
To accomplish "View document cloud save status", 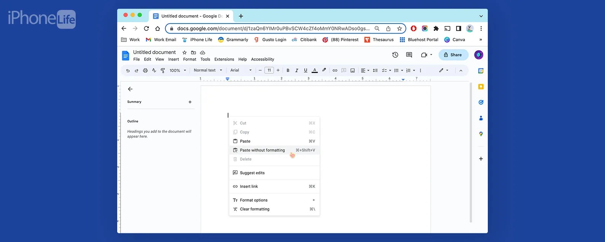I will click(x=202, y=53).
